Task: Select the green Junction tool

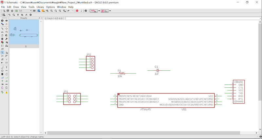Action: pos(2,81)
